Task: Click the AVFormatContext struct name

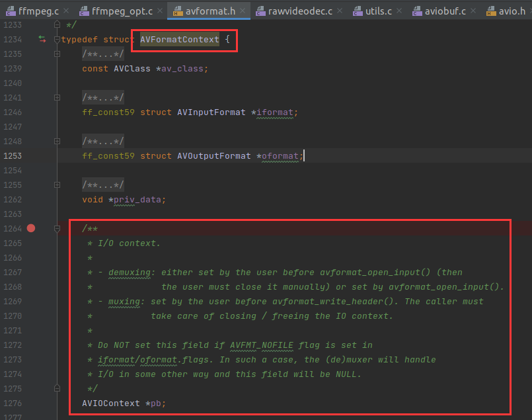Action: [180, 40]
